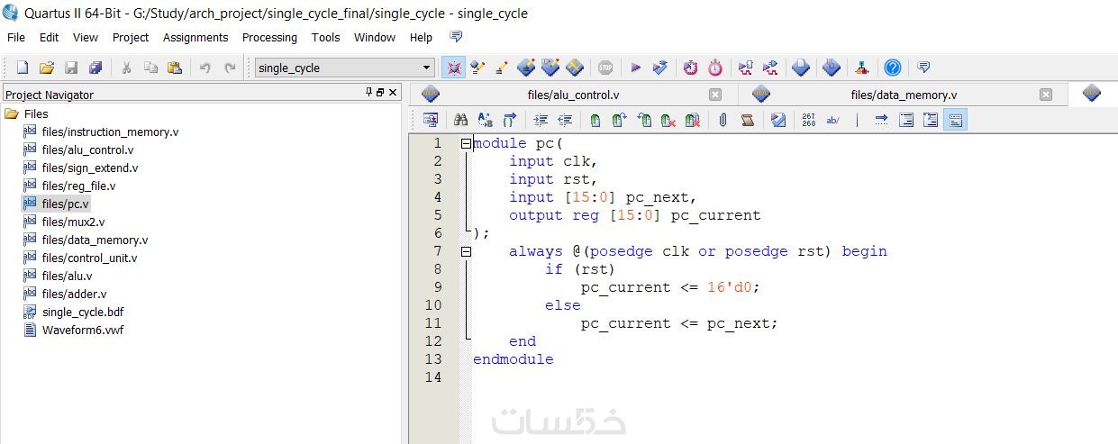
Task: Click the Open file folder icon
Action: click(47, 68)
